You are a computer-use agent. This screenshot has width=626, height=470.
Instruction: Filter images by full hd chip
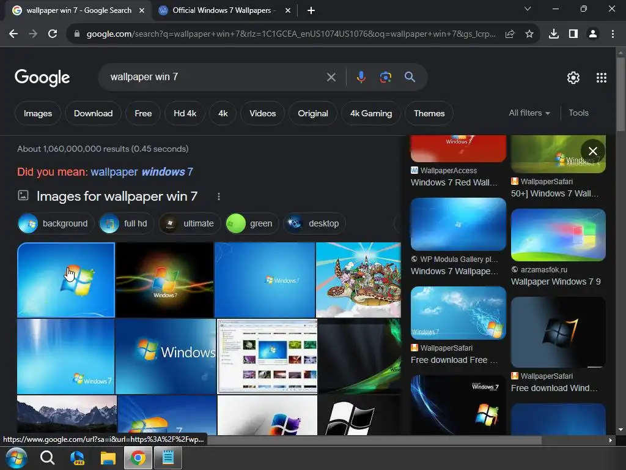click(127, 223)
